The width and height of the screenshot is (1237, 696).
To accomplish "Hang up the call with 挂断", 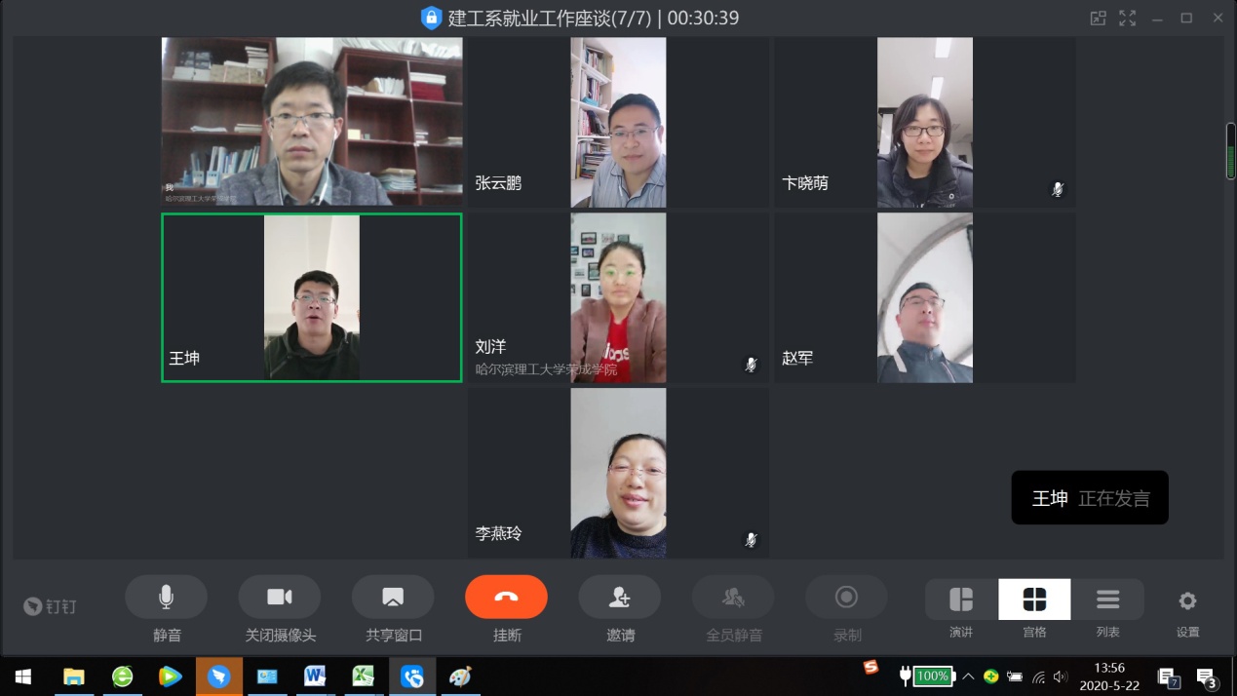I will [506, 597].
